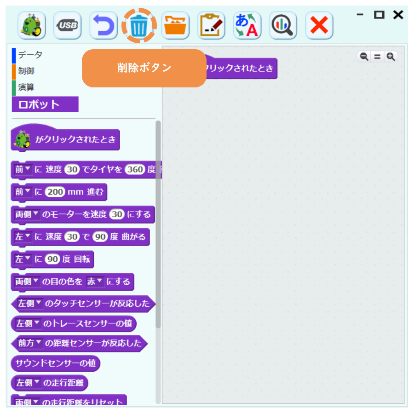Click the 90 field in the 回転 block

point(52,259)
